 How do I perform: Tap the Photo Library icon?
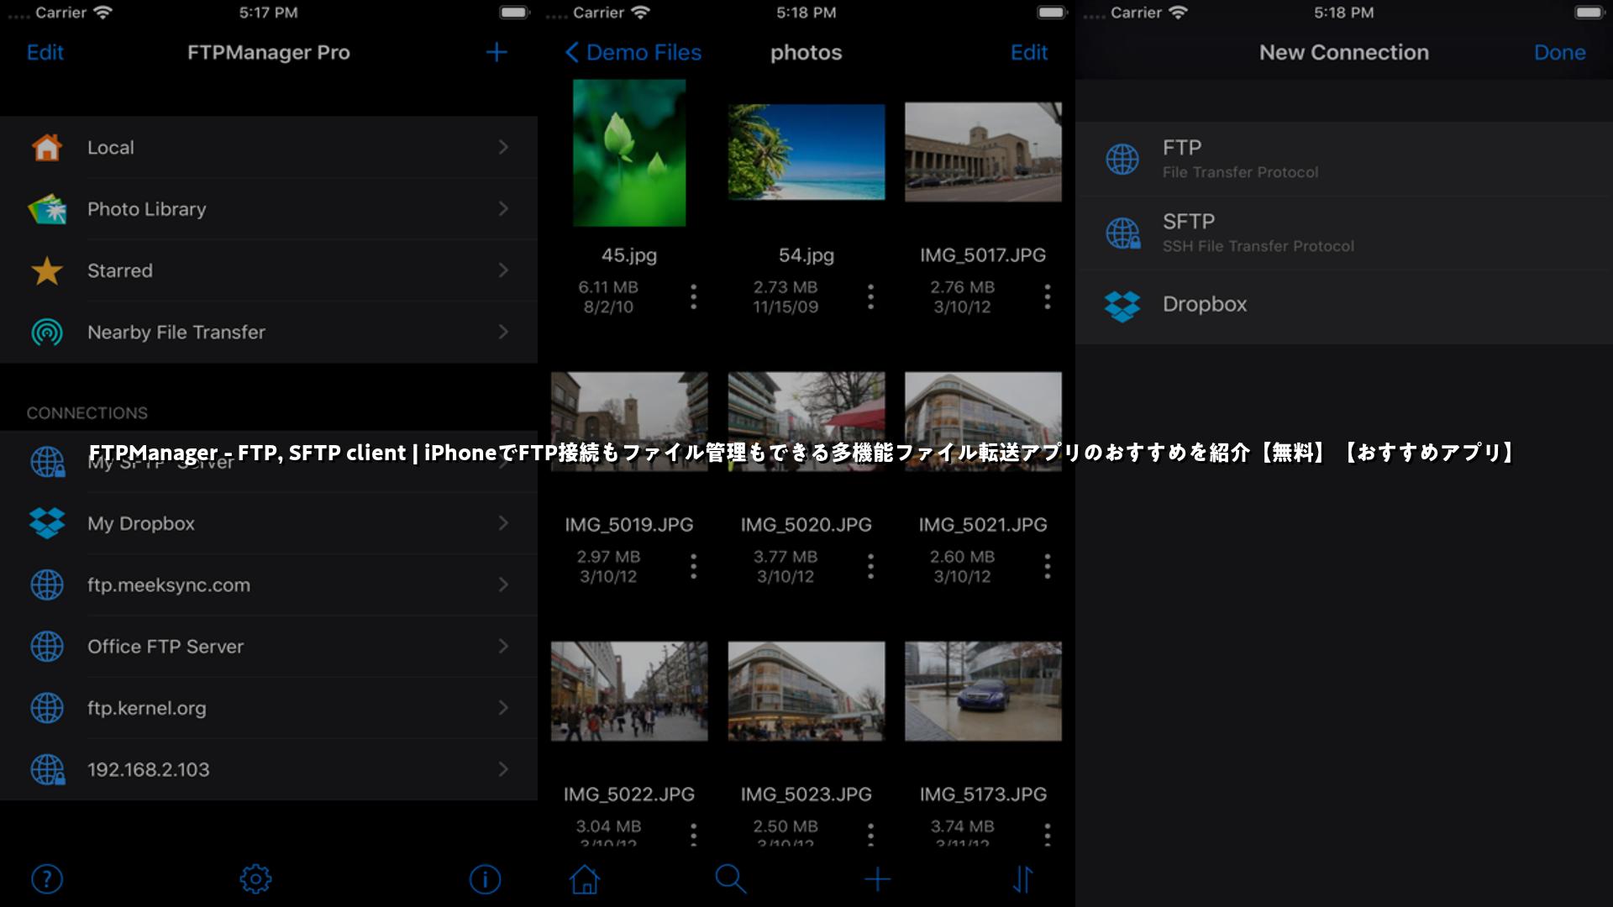[x=47, y=209]
